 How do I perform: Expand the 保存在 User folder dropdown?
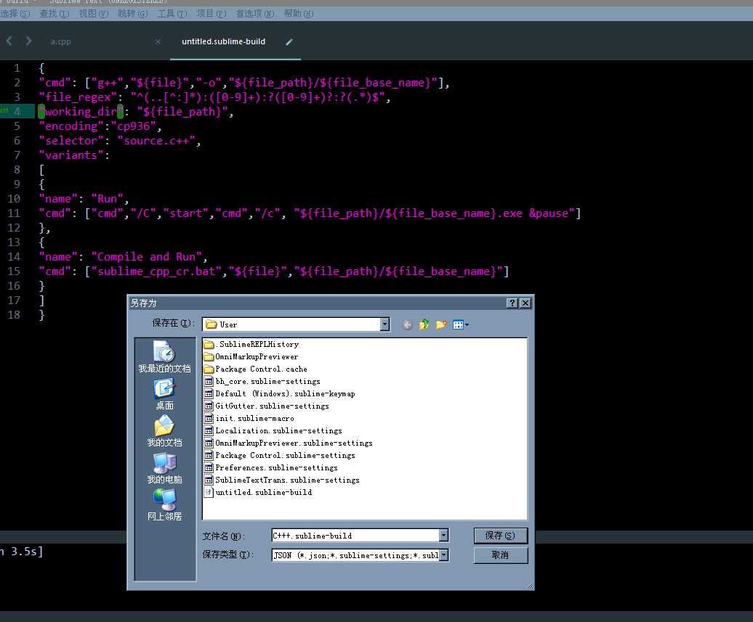(384, 324)
